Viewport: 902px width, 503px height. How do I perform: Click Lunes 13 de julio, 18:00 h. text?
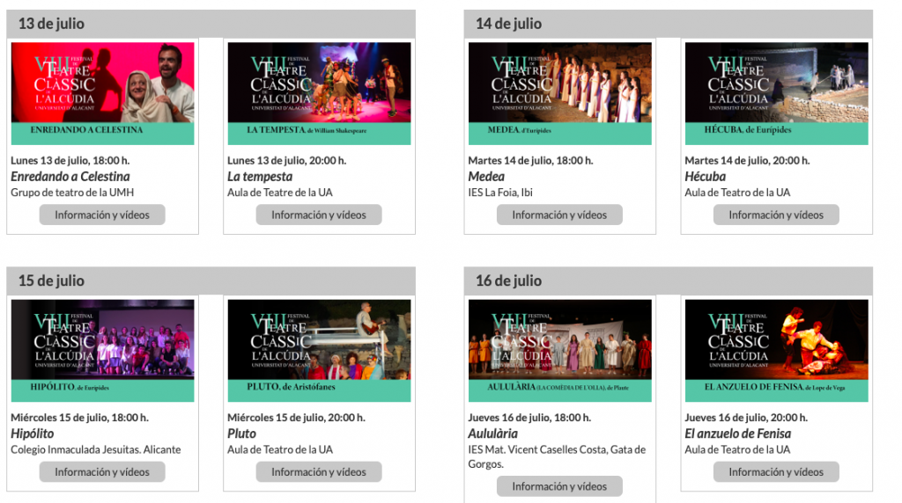click(70, 160)
